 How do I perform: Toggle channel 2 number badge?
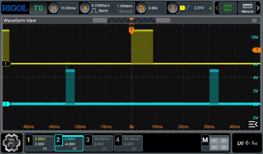tap(58, 140)
